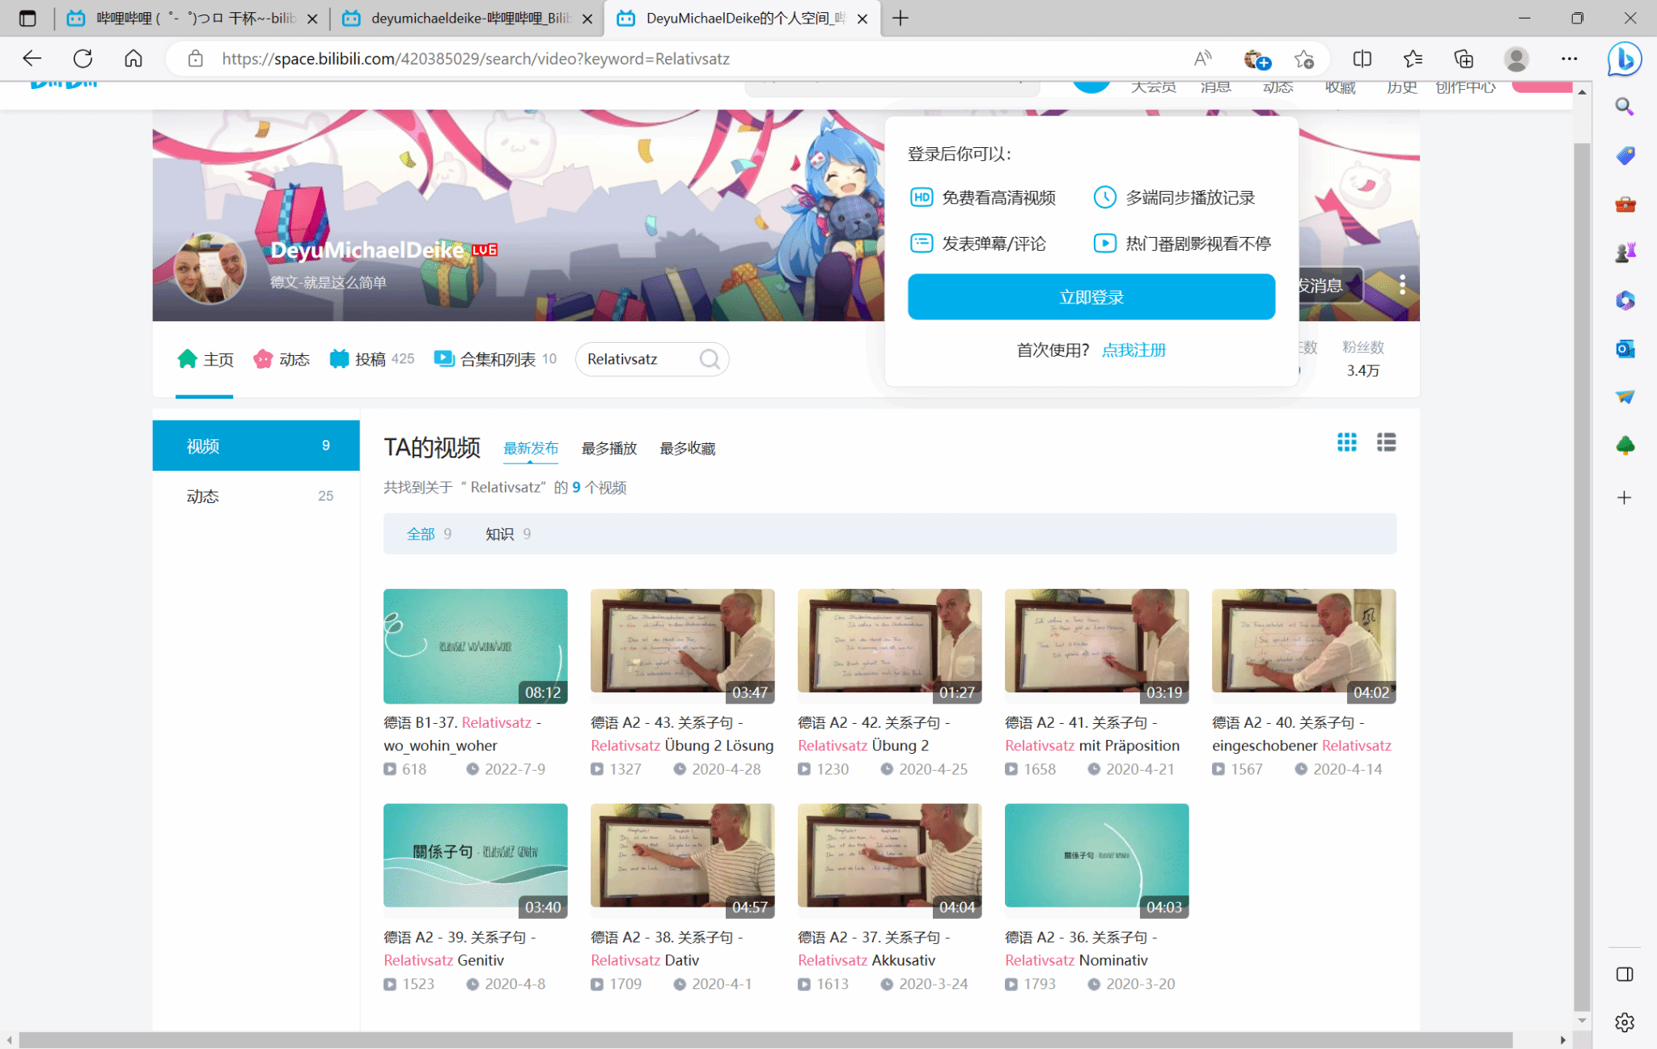Viewport: 1657px width, 1049px height.
Task: Click the magnifier icon in space search box
Action: pos(710,359)
